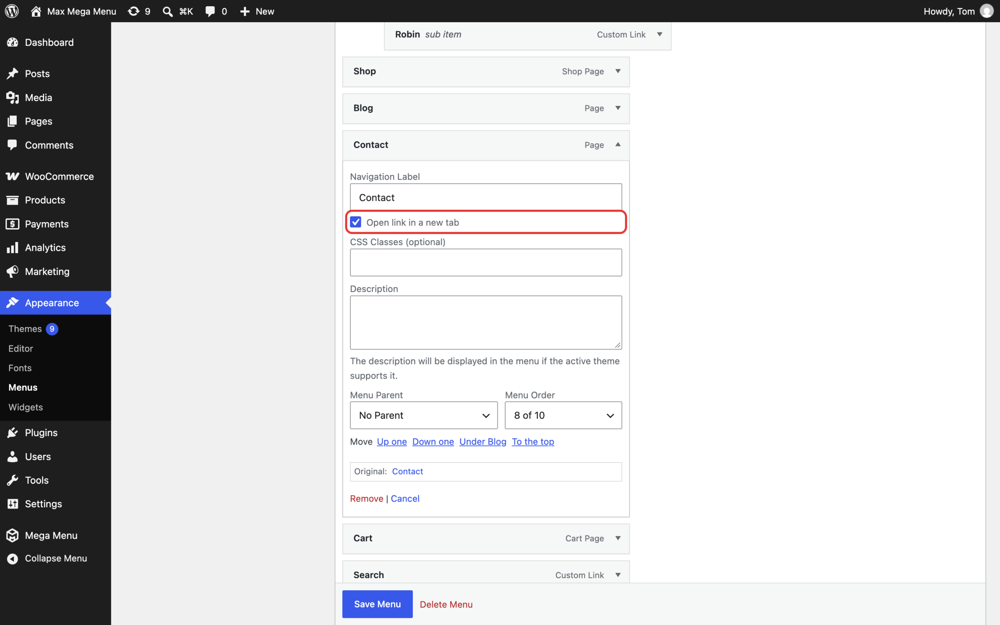The height and width of the screenshot is (625, 1000).
Task: Click the CSS Classes input field
Action: (486, 262)
